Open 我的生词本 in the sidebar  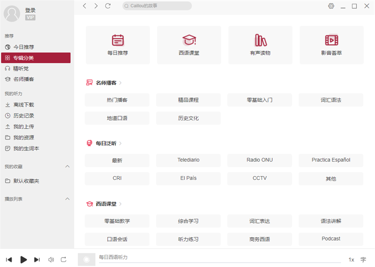click(x=26, y=148)
